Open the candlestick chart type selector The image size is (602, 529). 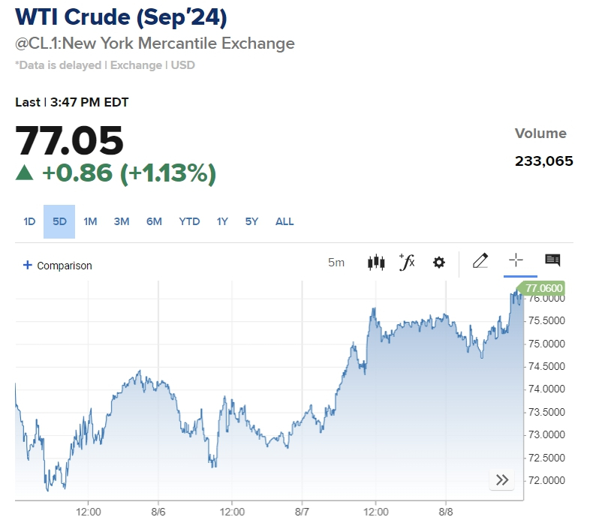click(x=376, y=263)
